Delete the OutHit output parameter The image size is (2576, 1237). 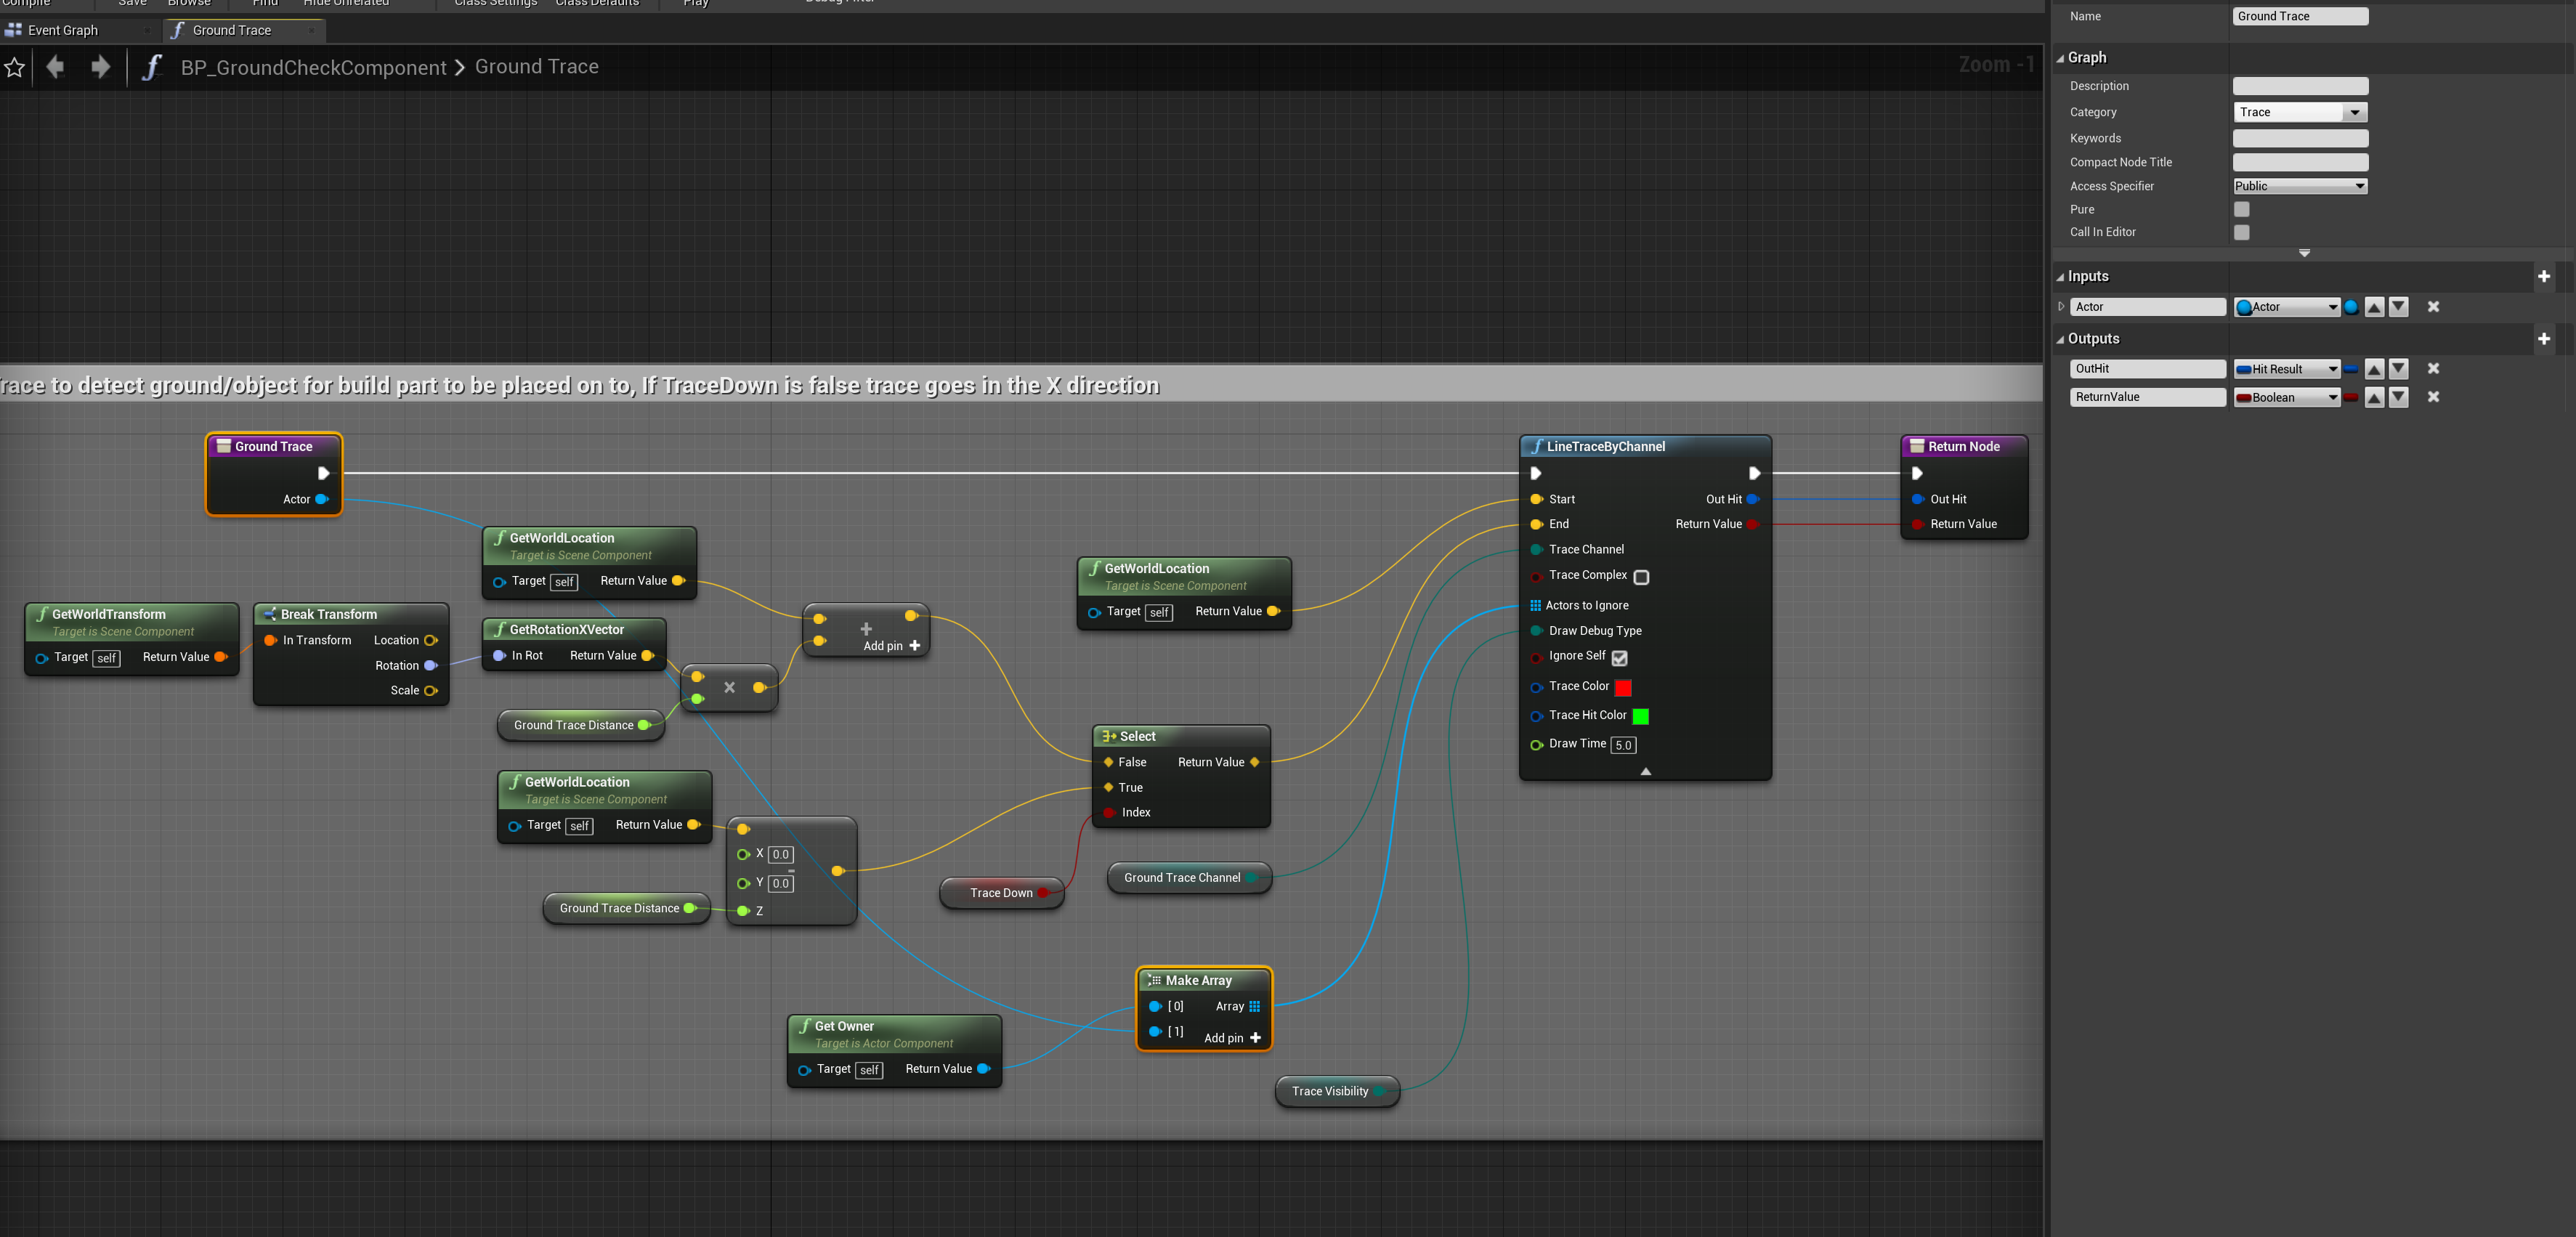click(2433, 369)
